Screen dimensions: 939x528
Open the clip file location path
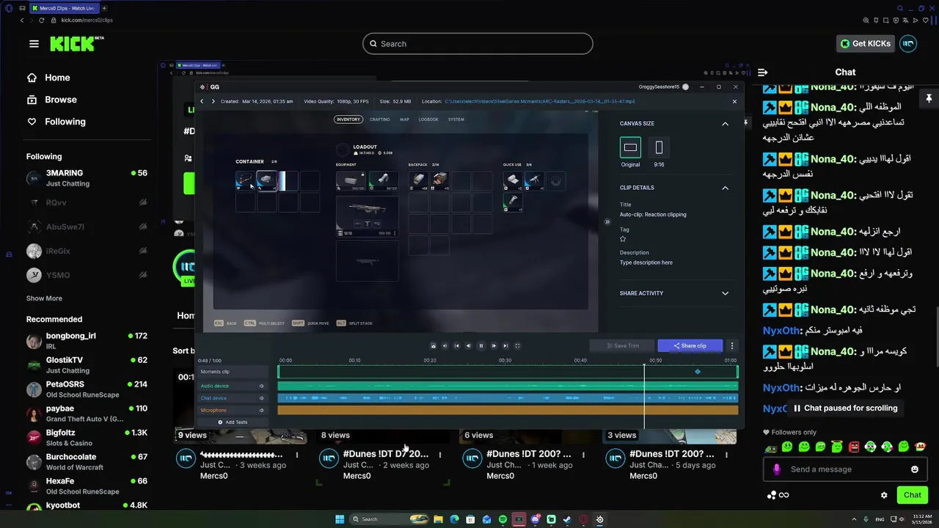click(x=540, y=101)
